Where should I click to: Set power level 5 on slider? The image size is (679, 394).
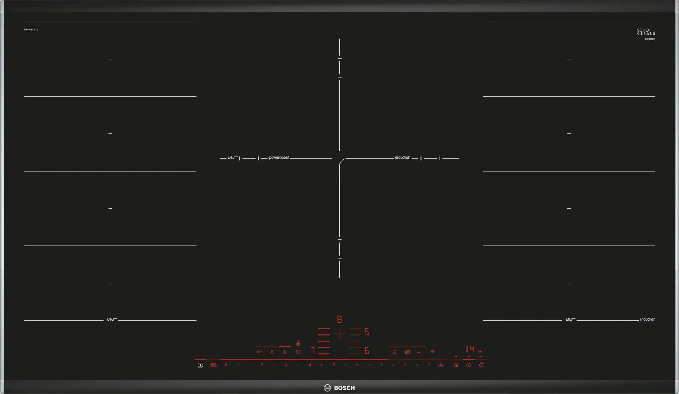pos(333,365)
